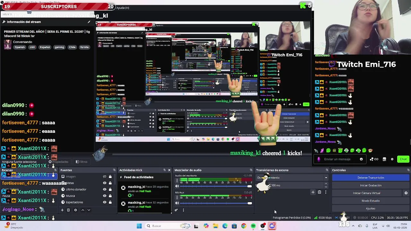Screen dimensions: 411x231
Task: Increase transition duration with up arrow
Action: click(x=326, y=184)
